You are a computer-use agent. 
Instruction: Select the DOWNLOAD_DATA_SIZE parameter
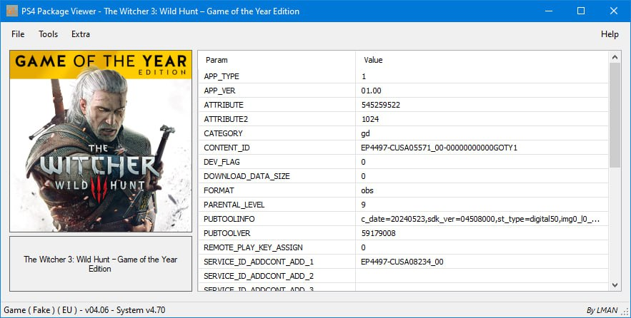click(247, 176)
